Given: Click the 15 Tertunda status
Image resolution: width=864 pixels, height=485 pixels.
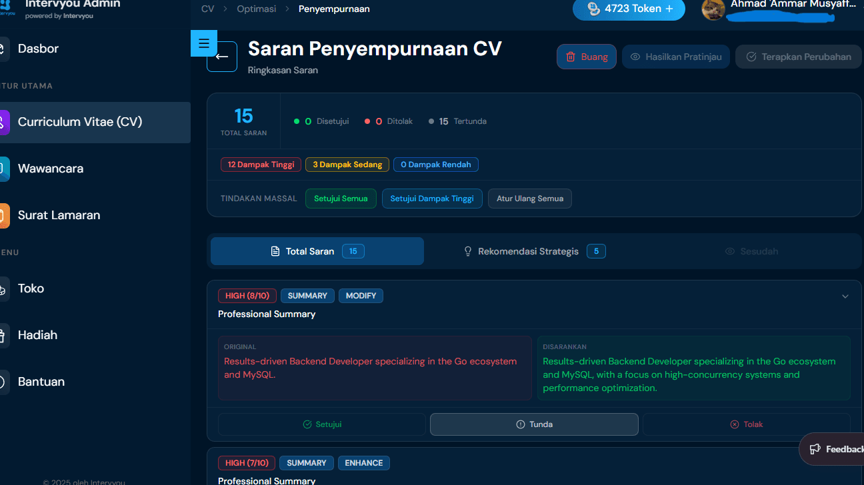Looking at the screenshot, I should [x=457, y=121].
